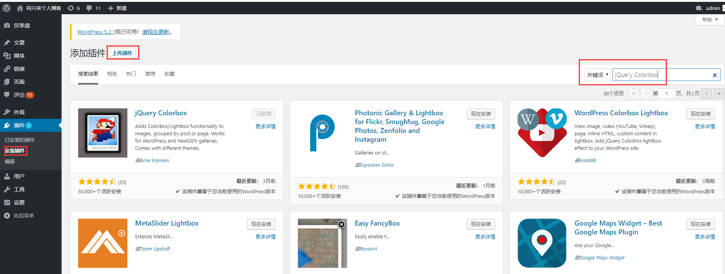Open 关键词 search type dropdown

tap(597, 75)
